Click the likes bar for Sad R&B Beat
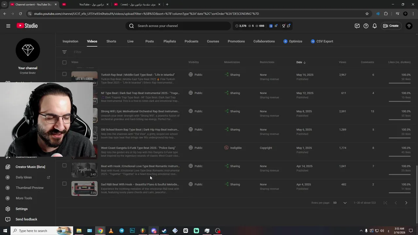The image size is (418, 235). pyautogui.click(x=400, y=193)
